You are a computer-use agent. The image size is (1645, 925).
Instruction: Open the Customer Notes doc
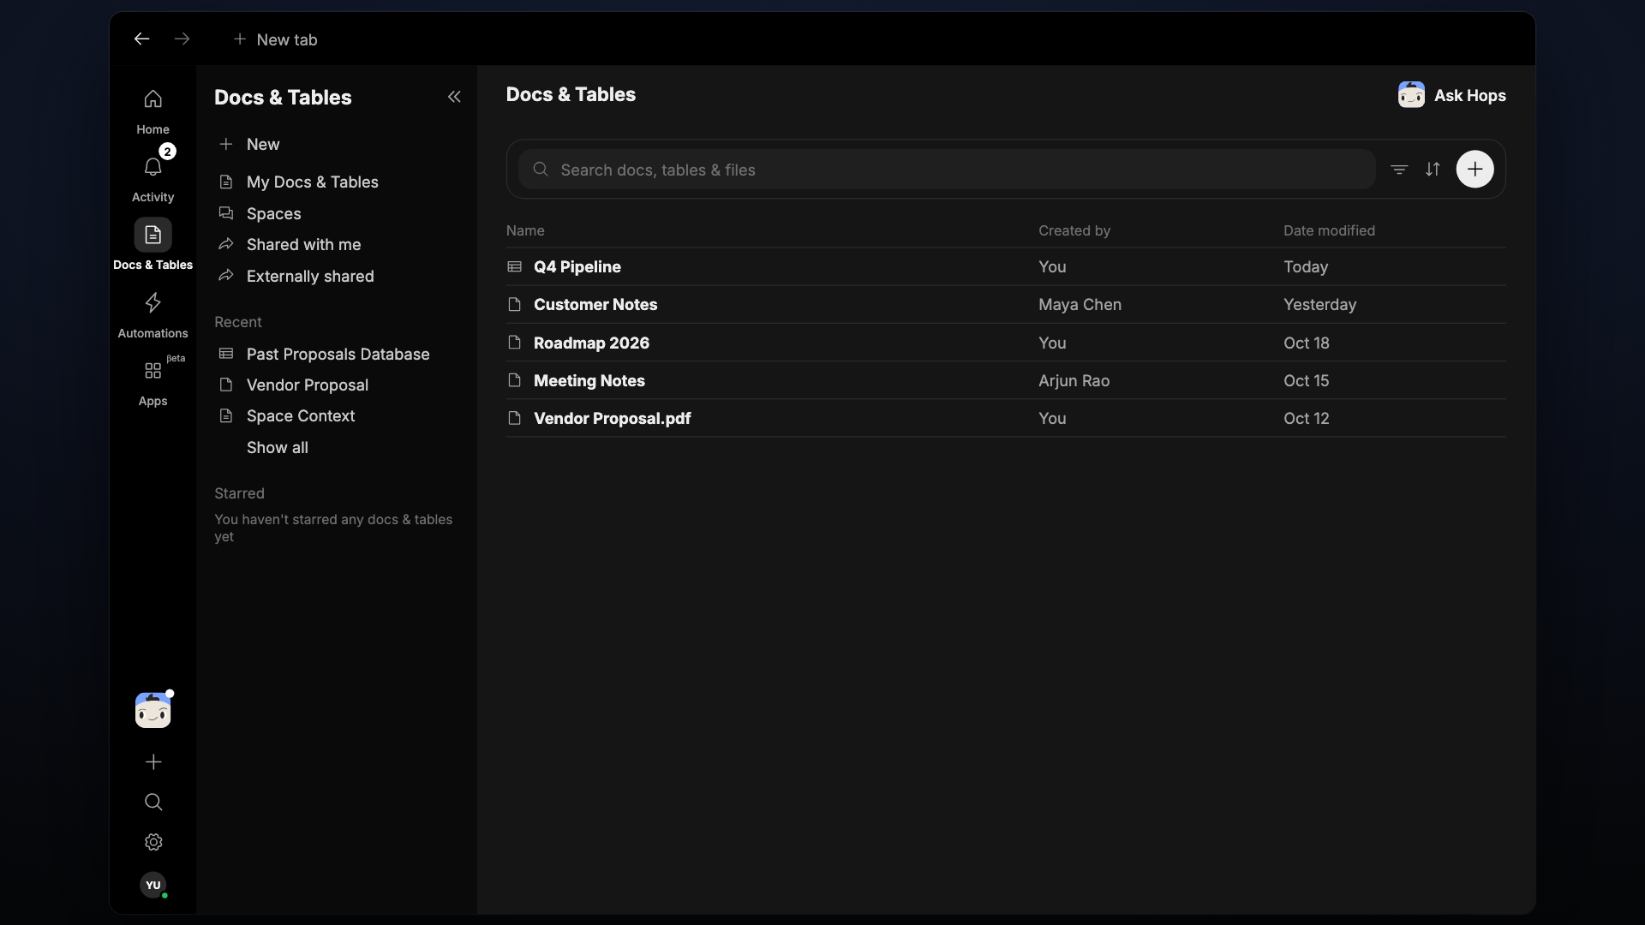click(x=1005, y=304)
